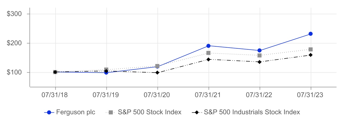Screen dimensions: 344x126
Task: Click the $300 y-axis label
Action: coord(14,14)
